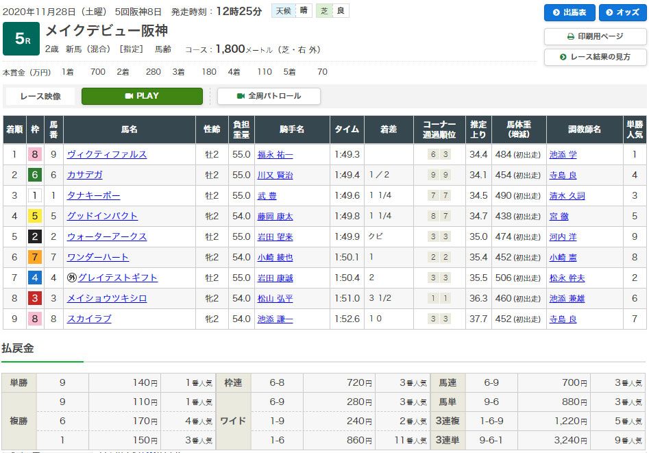649x453 pixels.
Task: Open the レース結果の見方 guide
Action: (x=595, y=57)
